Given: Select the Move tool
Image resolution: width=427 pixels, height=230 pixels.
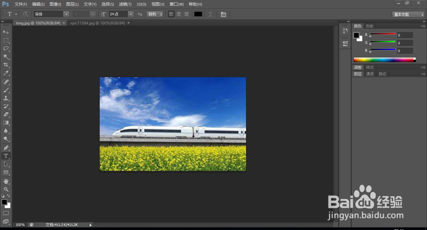Looking at the screenshot, I should 6,32.
